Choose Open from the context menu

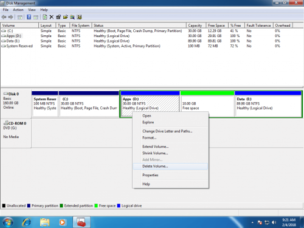click(170, 116)
